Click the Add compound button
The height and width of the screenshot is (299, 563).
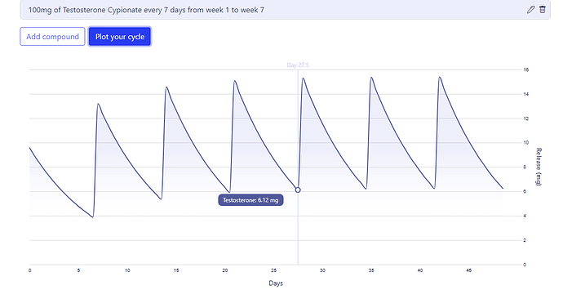(x=52, y=37)
